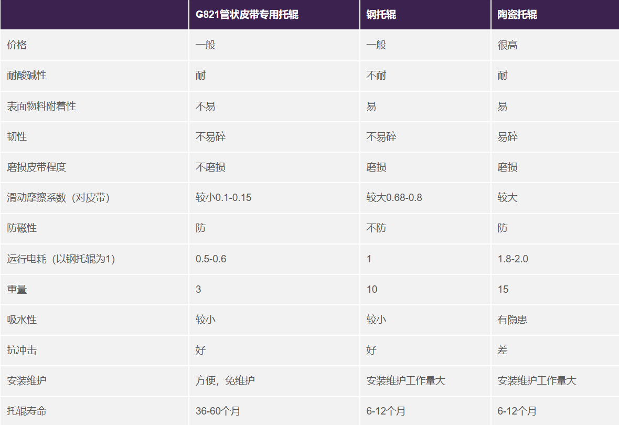Select the weight value 15 cell

503,289
